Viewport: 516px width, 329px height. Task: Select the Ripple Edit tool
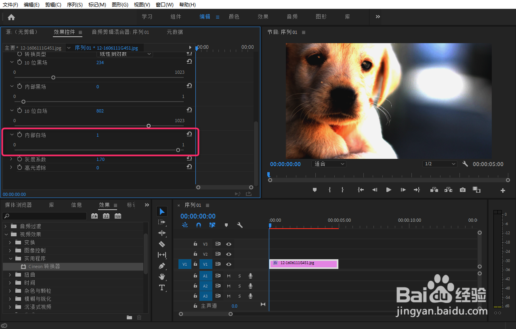tap(162, 233)
